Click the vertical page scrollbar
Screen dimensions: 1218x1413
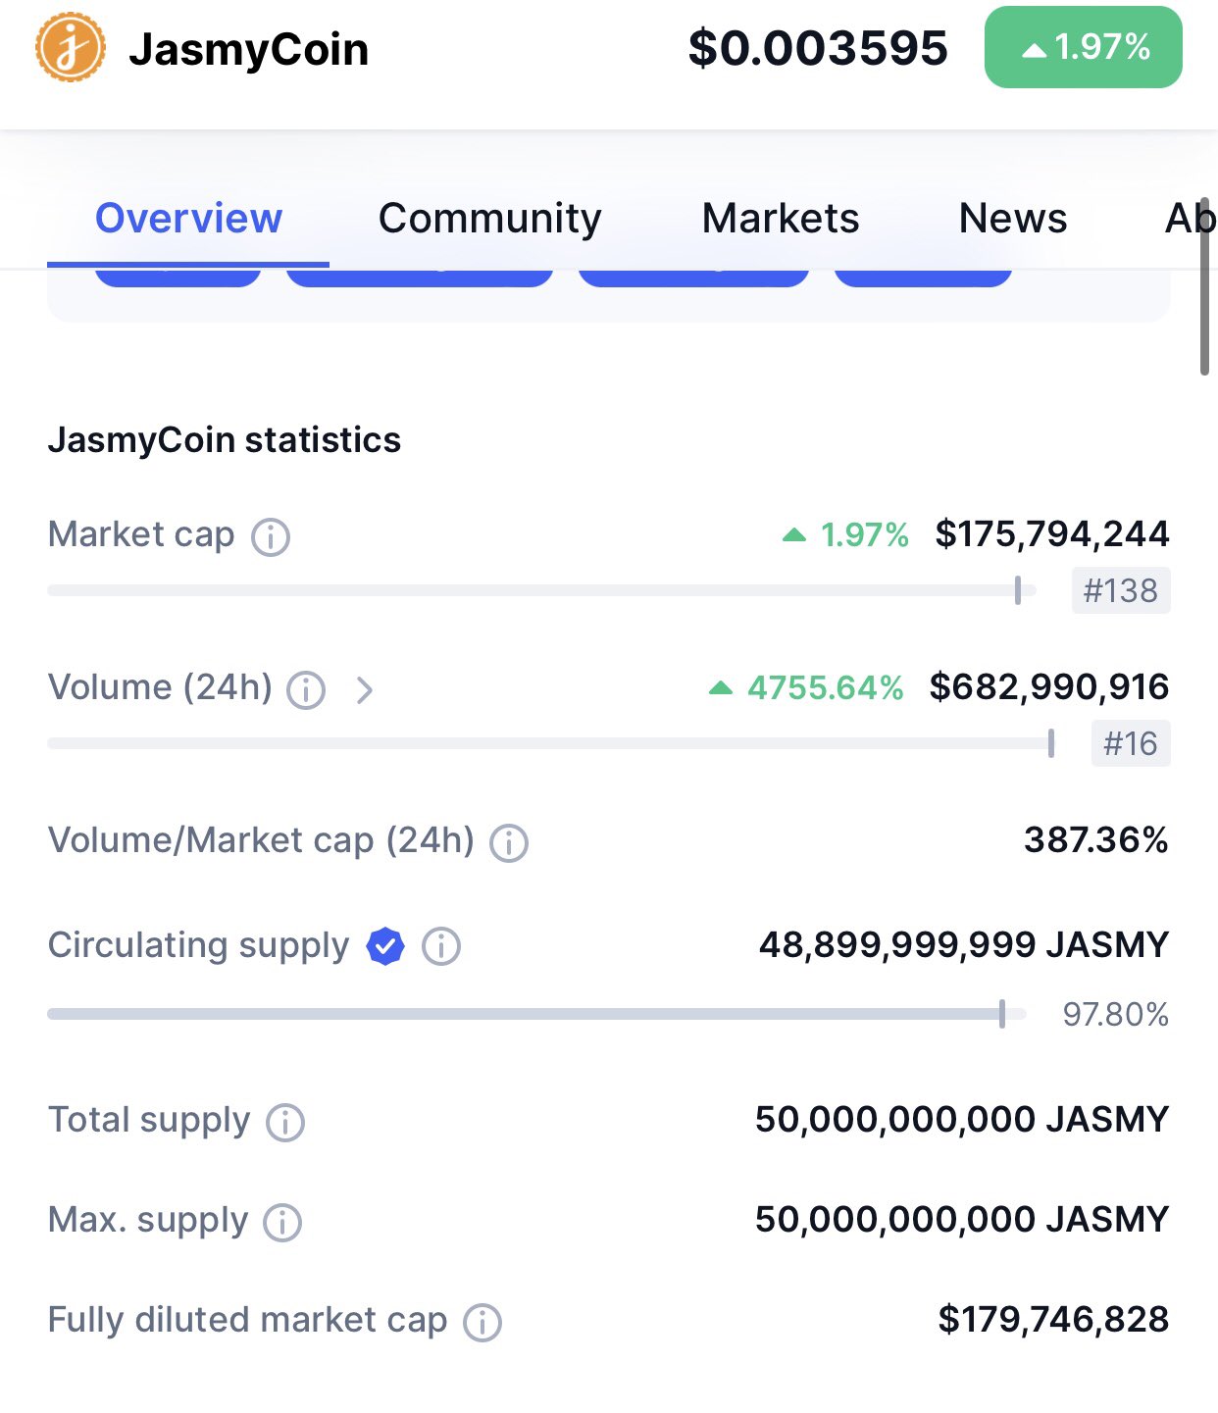coord(1204,284)
